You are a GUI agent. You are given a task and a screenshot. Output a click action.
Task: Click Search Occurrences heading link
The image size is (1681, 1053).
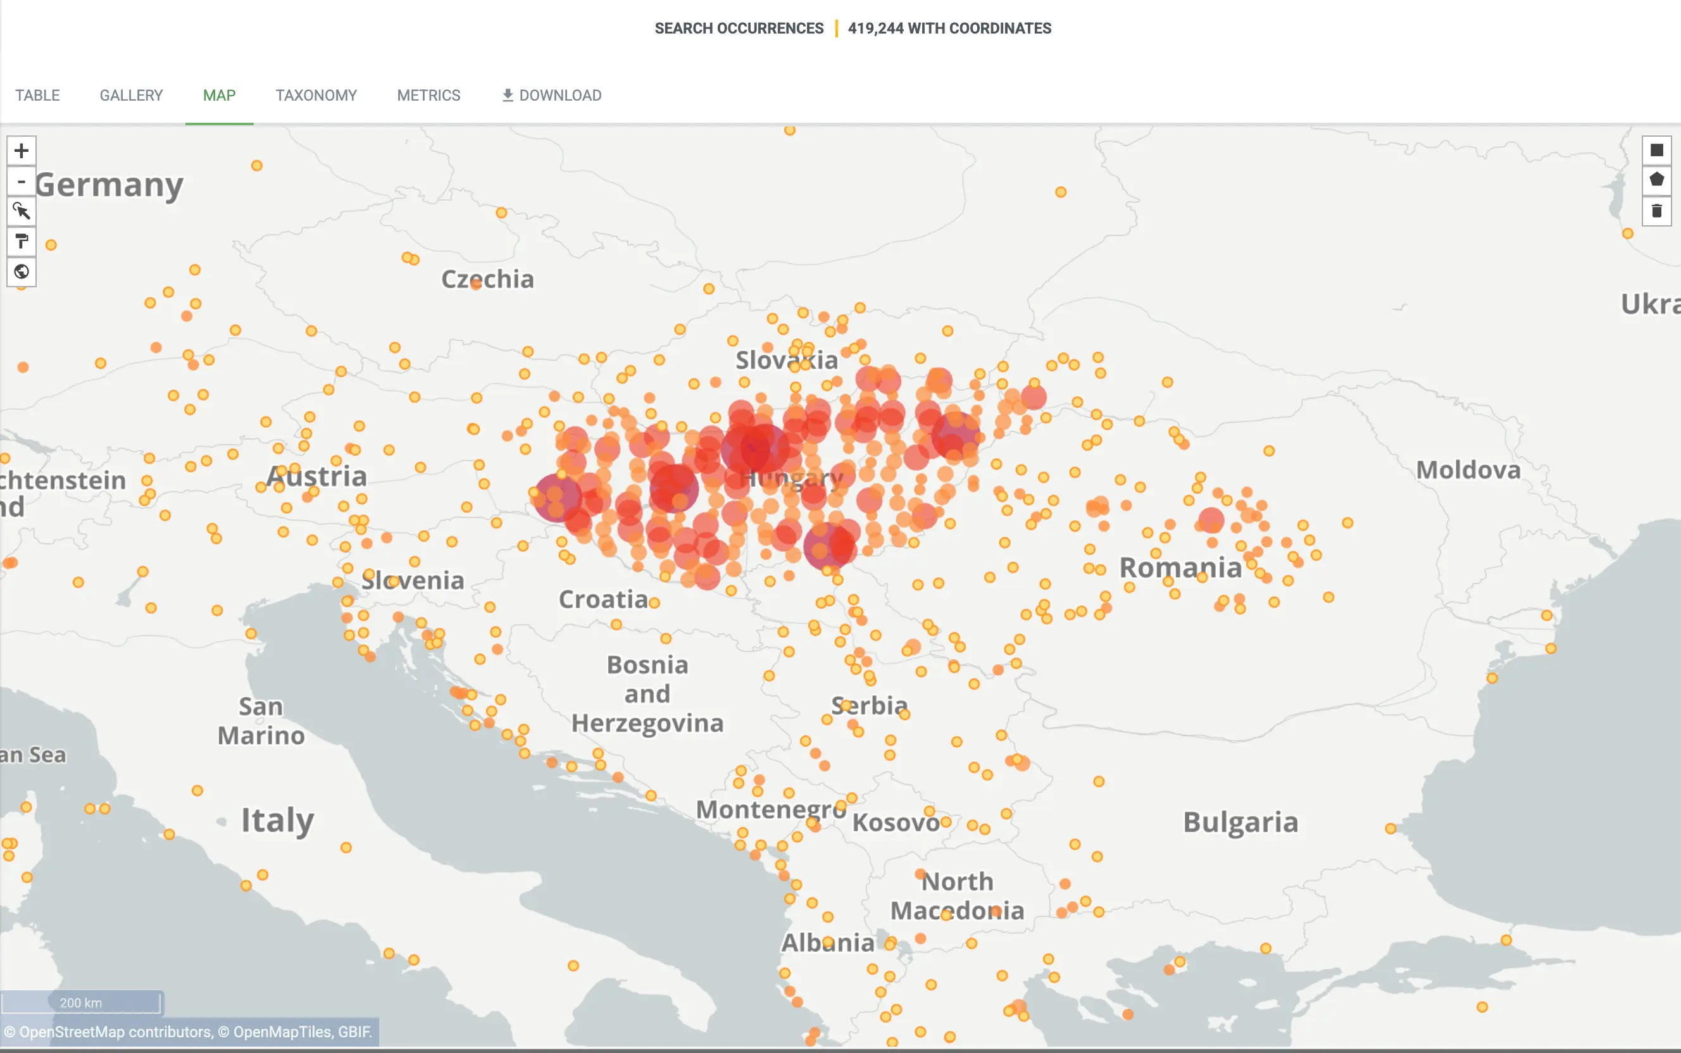[739, 28]
